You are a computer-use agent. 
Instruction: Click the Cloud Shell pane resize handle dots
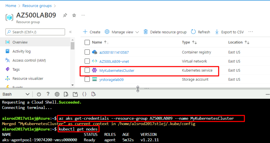pyautogui.click(x=147, y=89)
